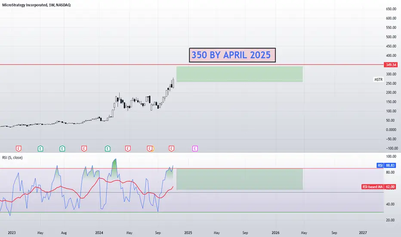Click the 250.00 price scale label

click(x=391, y=83)
